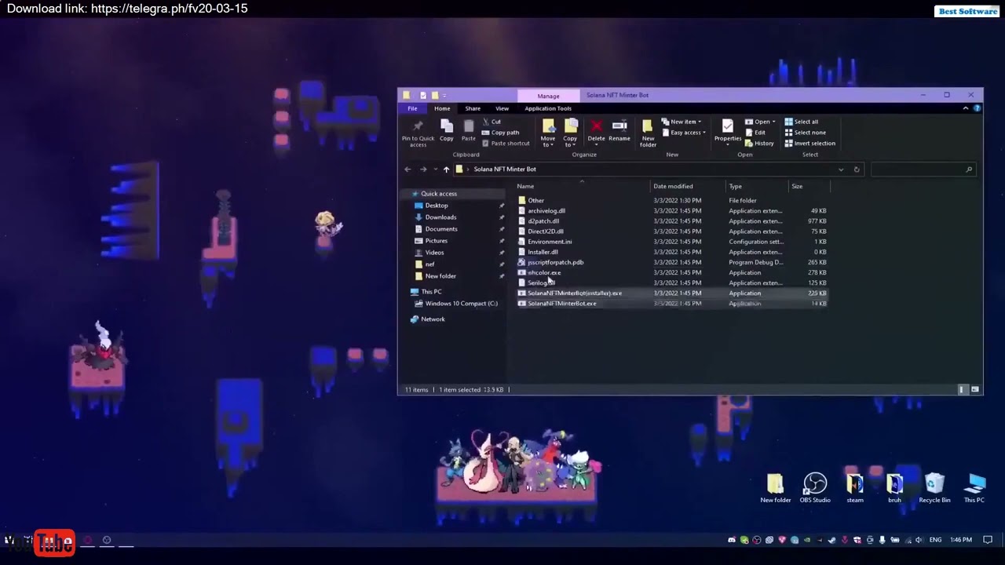The width and height of the screenshot is (1005, 565).
Task: Sort by Size column header
Action: 809,186
